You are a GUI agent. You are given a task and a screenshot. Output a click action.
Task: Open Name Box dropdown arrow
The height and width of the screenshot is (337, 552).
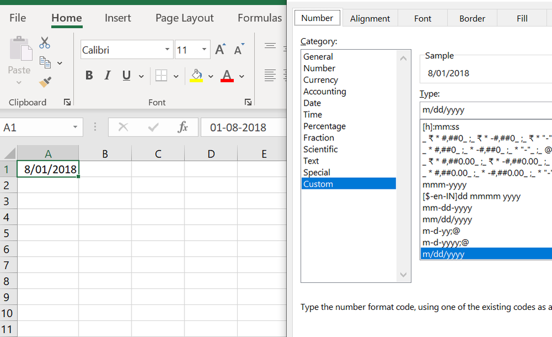click(x=75, y=127)
